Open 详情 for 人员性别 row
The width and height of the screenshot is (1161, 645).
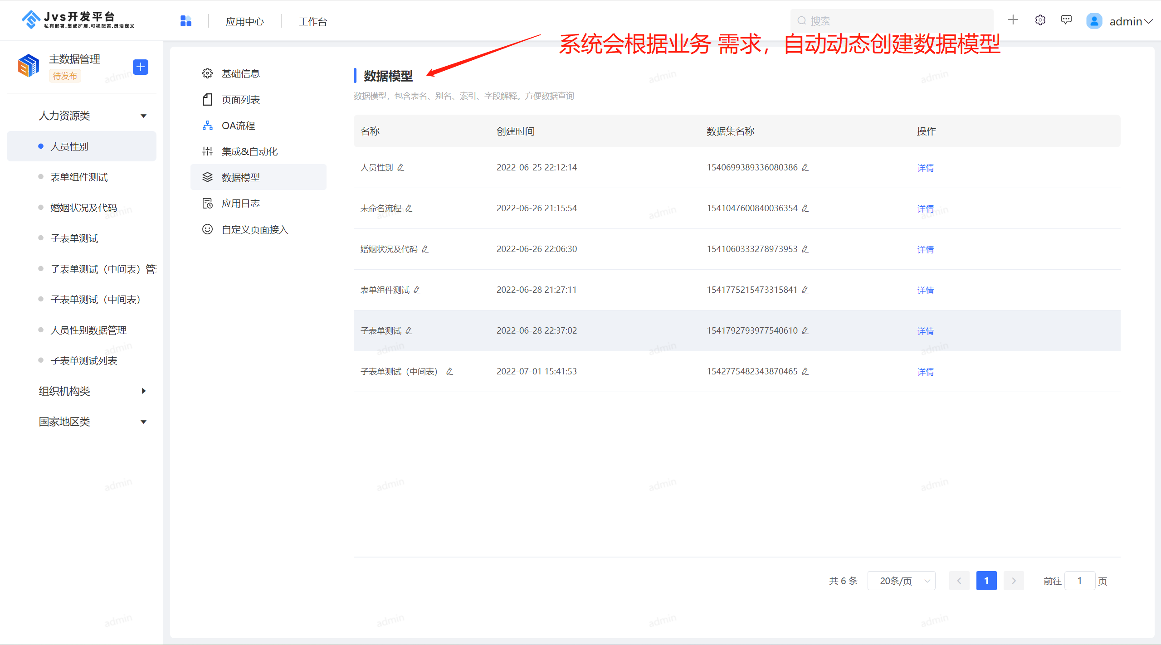point(926,168)
